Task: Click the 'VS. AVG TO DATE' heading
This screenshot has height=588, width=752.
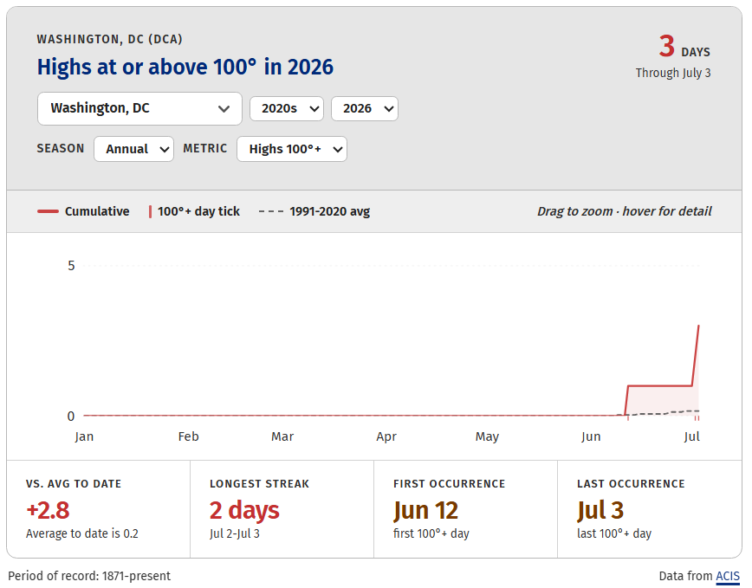Action: 74,484
